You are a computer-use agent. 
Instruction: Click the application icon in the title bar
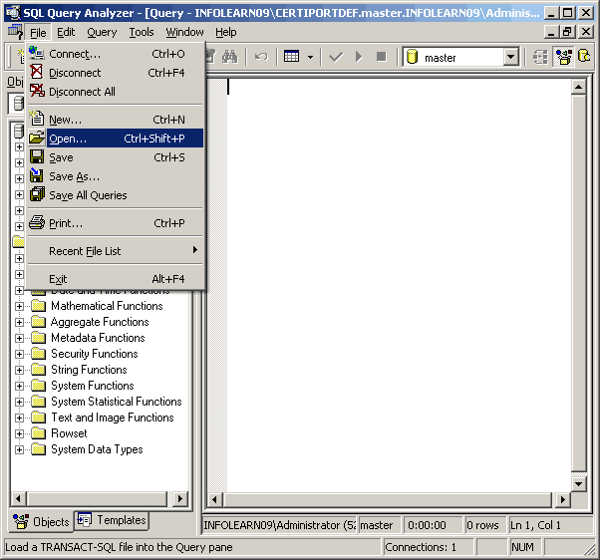13,13
